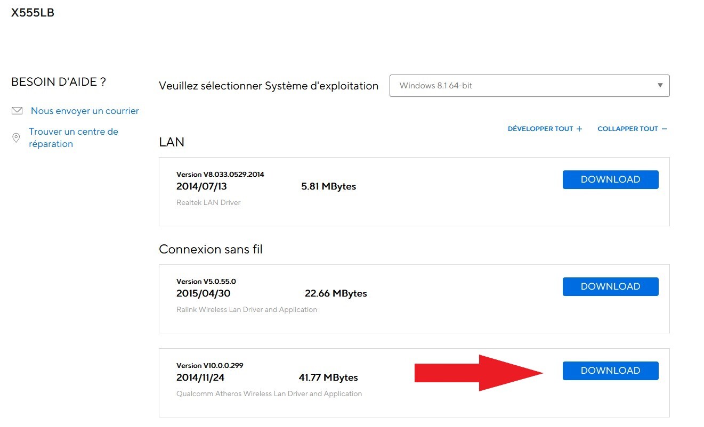Expand all sections with Développer tout

click(540, 129)
